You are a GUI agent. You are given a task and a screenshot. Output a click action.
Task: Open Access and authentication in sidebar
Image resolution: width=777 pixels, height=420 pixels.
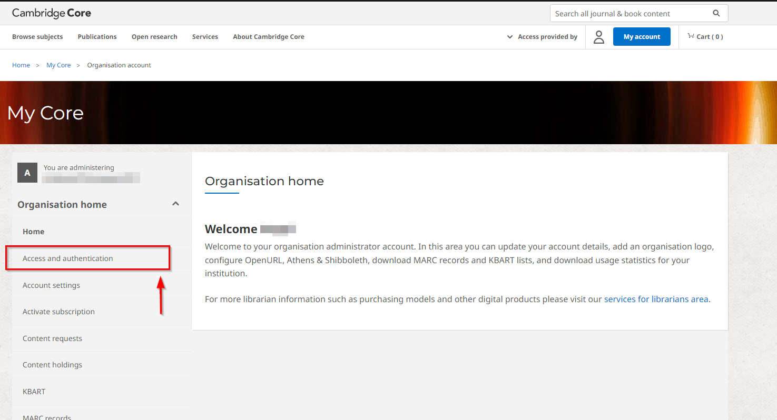tap(101, 258)
